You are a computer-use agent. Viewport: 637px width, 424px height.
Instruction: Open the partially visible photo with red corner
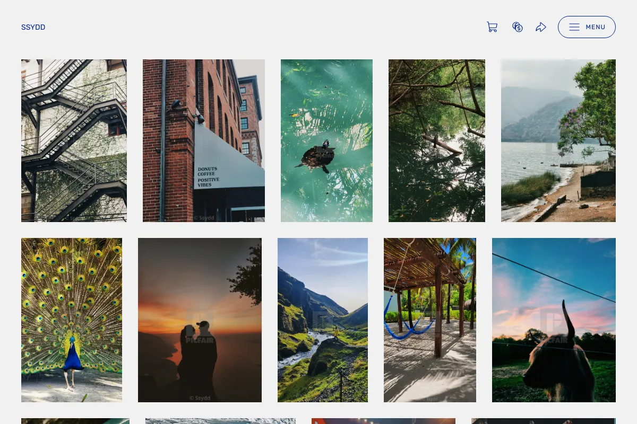pos(383,421)
